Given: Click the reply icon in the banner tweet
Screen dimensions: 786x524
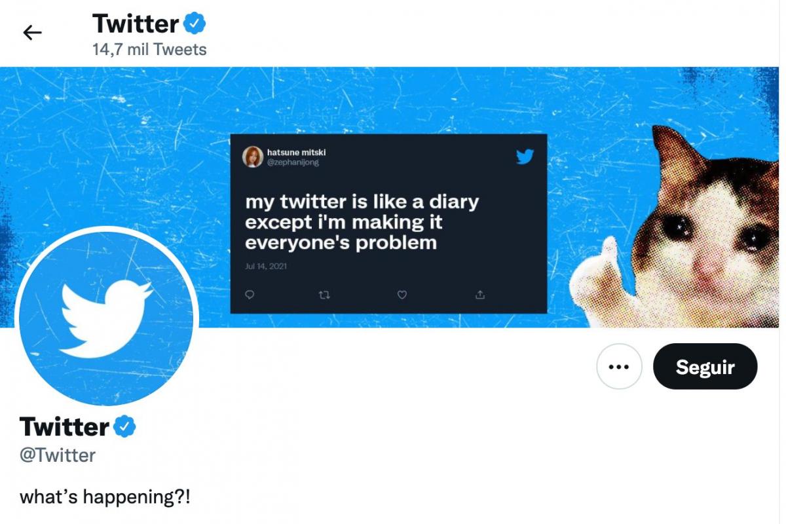Looking at the screenshot, I should [x=250, y=295].
